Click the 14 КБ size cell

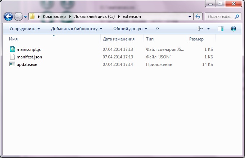208,64
